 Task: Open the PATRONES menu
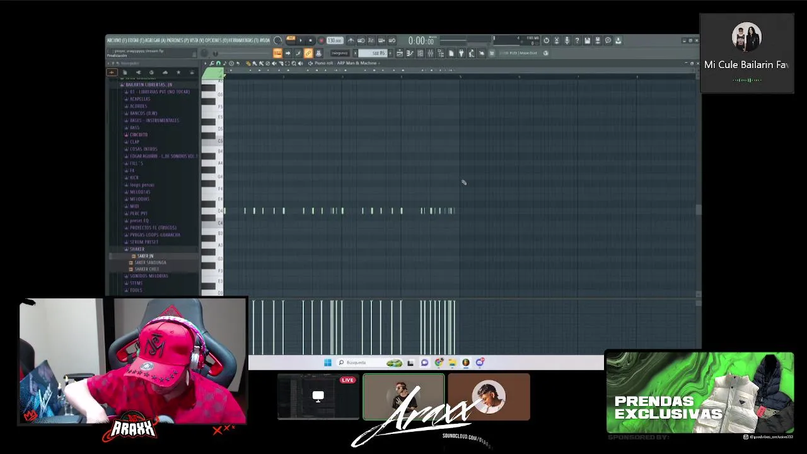coord(178,40)
